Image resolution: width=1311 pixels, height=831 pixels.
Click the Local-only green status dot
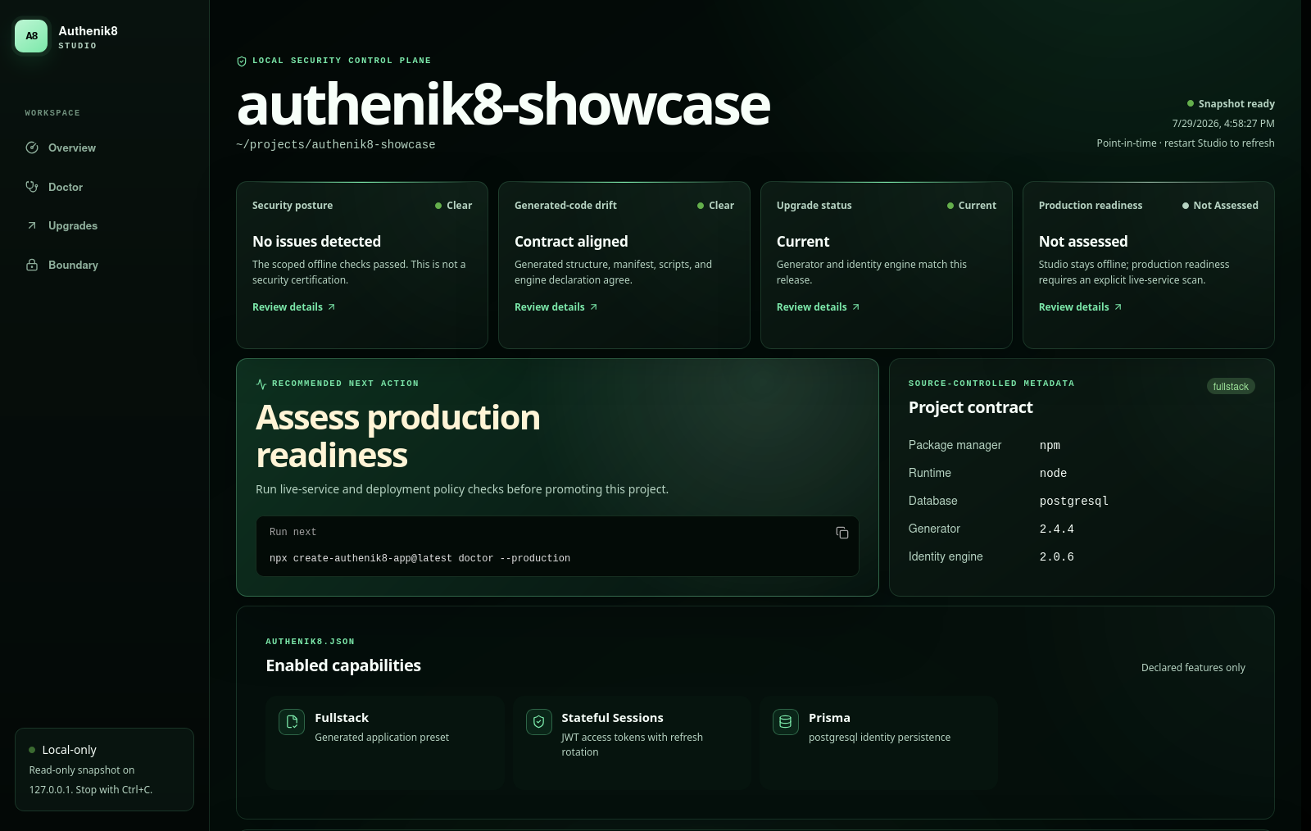(32, 750)
